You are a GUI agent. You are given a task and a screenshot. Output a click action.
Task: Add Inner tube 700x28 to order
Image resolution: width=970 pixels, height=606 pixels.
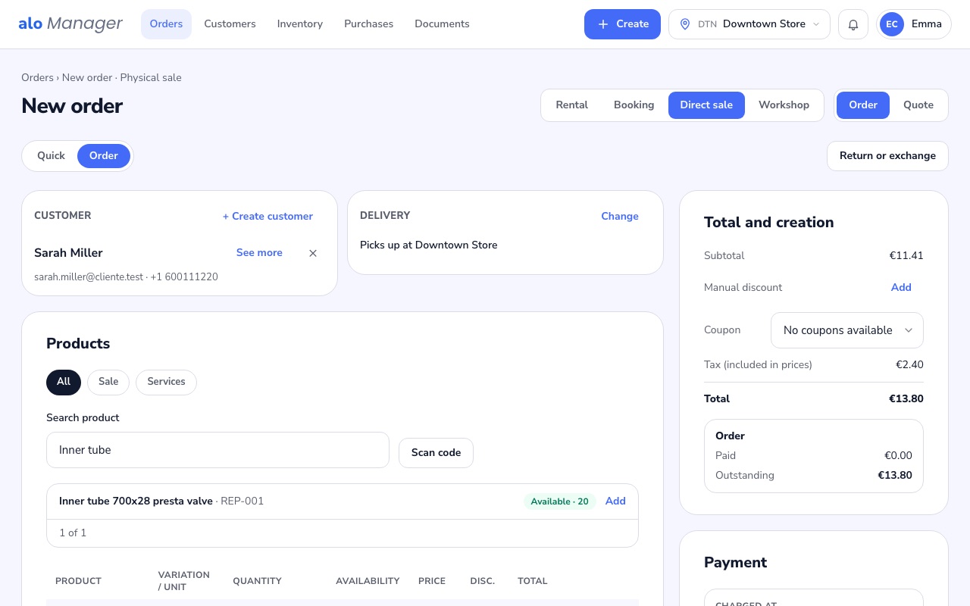point(615,501)
